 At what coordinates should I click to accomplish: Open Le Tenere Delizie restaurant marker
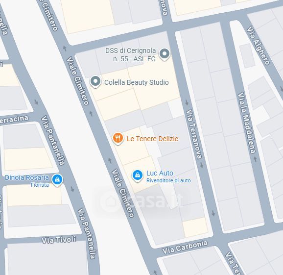point(118,138)
